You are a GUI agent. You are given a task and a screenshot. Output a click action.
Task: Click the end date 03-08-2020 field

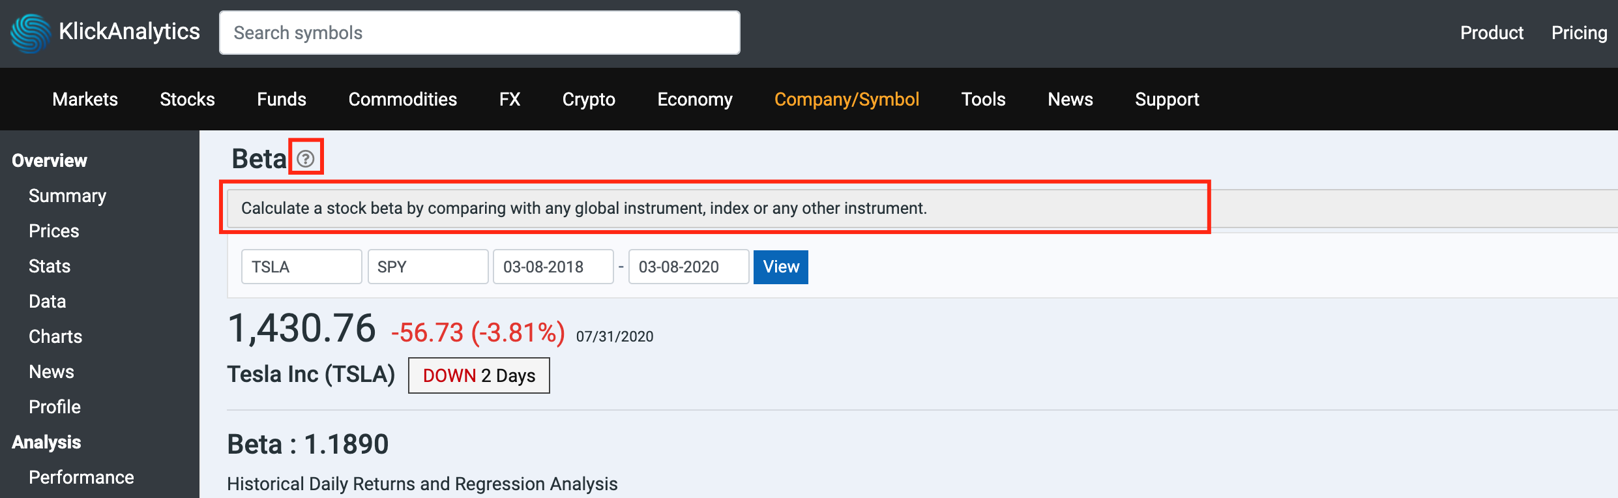[689, 267]
